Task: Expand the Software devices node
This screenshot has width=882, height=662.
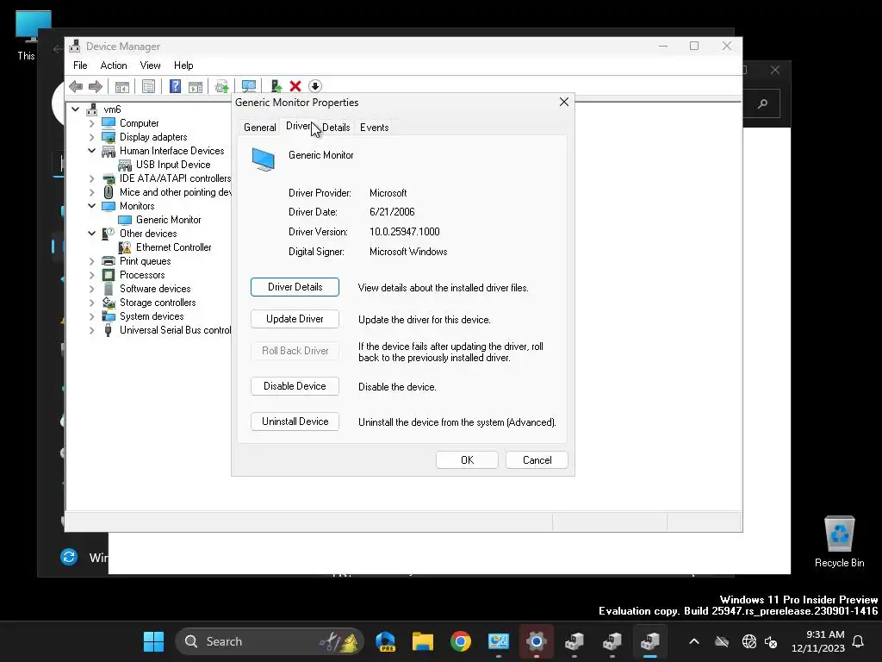Action: [91, 289]
